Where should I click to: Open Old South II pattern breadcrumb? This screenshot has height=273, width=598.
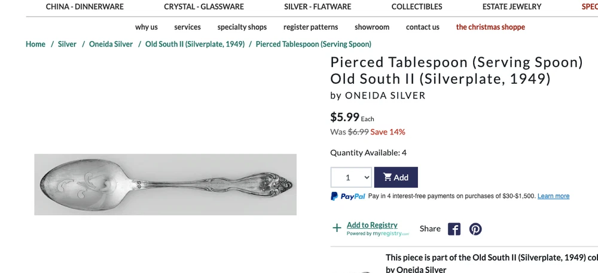tap(195, 44)
